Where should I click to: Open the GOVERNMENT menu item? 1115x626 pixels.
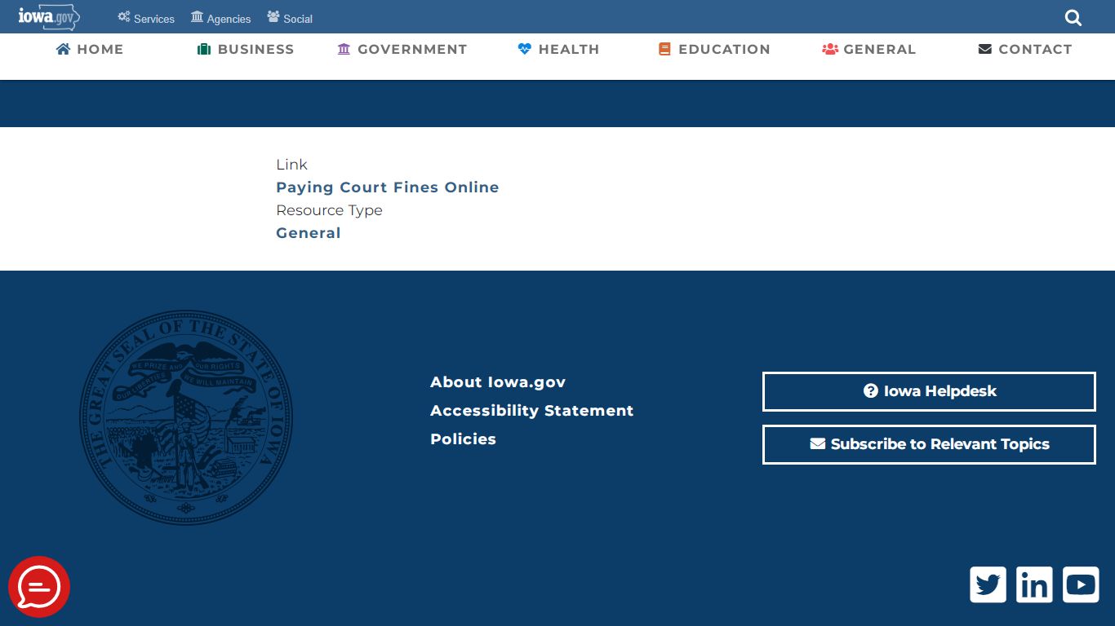tap(402, 49)
